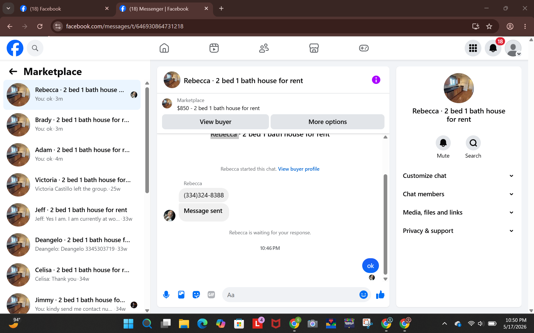The image size is (534, 333).
Task: Open a new browser tab
Action: (x=221, y=9)
